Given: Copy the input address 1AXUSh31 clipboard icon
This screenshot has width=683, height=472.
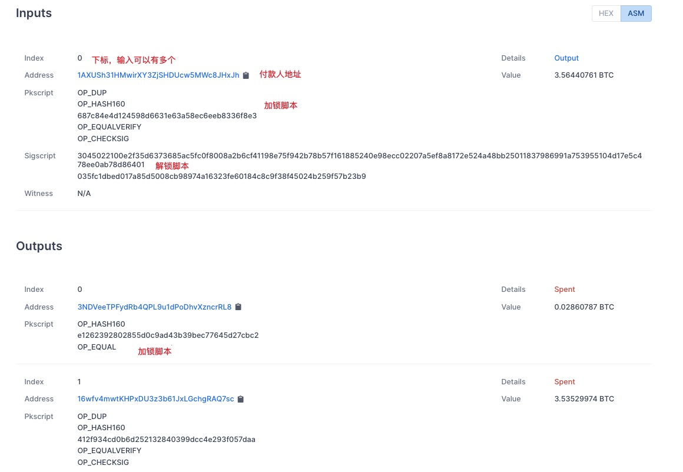Looking at the screenshot, I should (x=246, y=75).
